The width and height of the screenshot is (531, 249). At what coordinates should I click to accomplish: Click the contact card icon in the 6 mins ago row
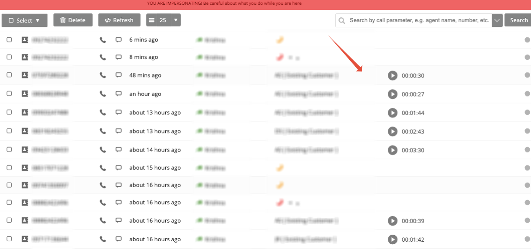tap(24, 39)
